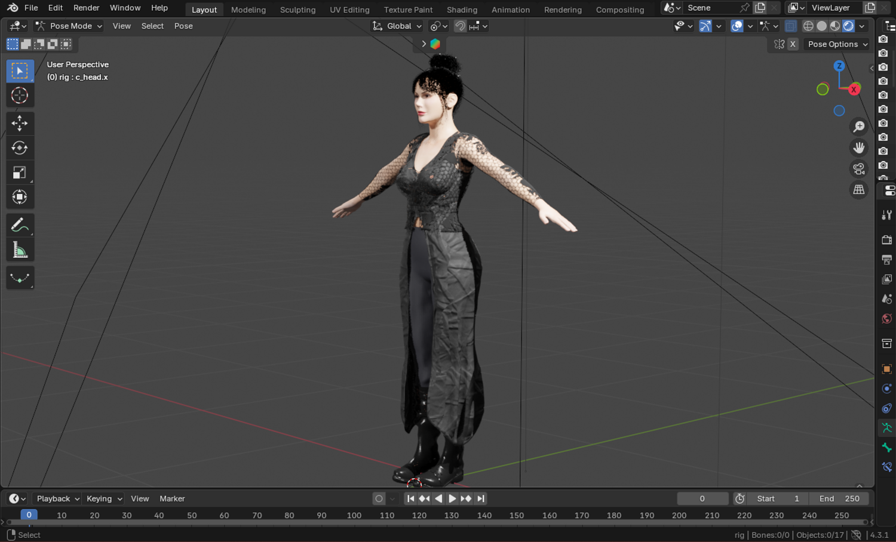This screenshot has width=896, height=542.
Task: Click the red X axis on navigation gizmo
Action: 854,90
